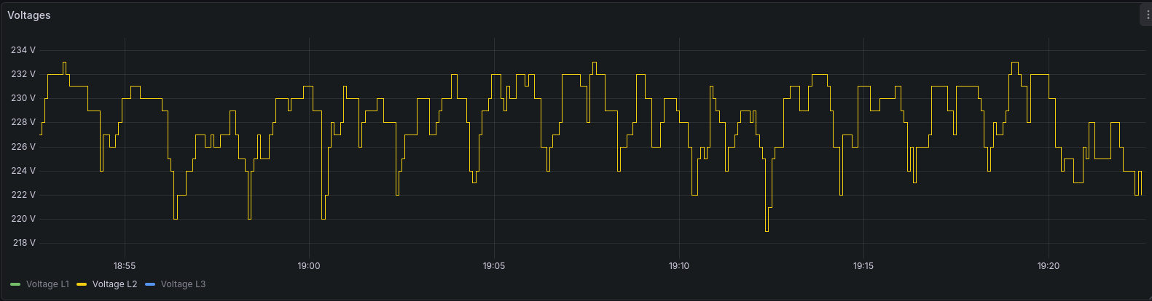1152x301 pixels.
Task: Click the Voltages panel title
Action: (29, 15)
